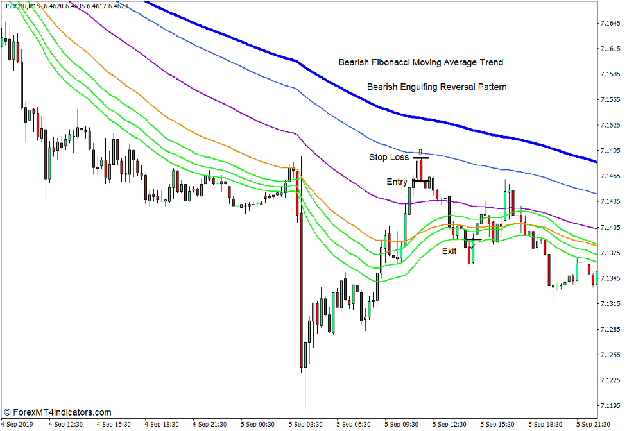This screenshot has width=627, height=431.
Task: Select the Stop Loss annotation text
Action: [388, 156]
